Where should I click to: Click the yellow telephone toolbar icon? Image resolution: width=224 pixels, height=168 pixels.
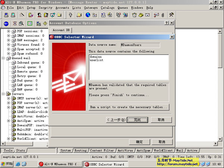click(x=141, y=15)
